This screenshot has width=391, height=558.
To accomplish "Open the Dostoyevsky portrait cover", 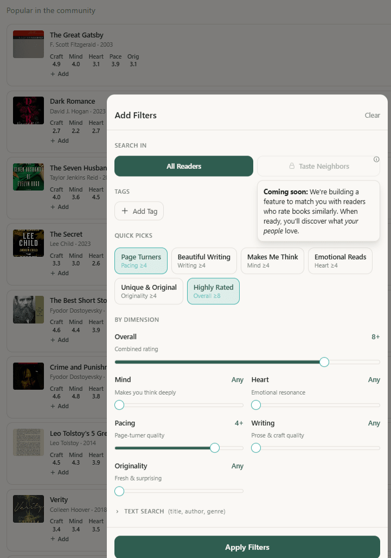I will 28,309.
